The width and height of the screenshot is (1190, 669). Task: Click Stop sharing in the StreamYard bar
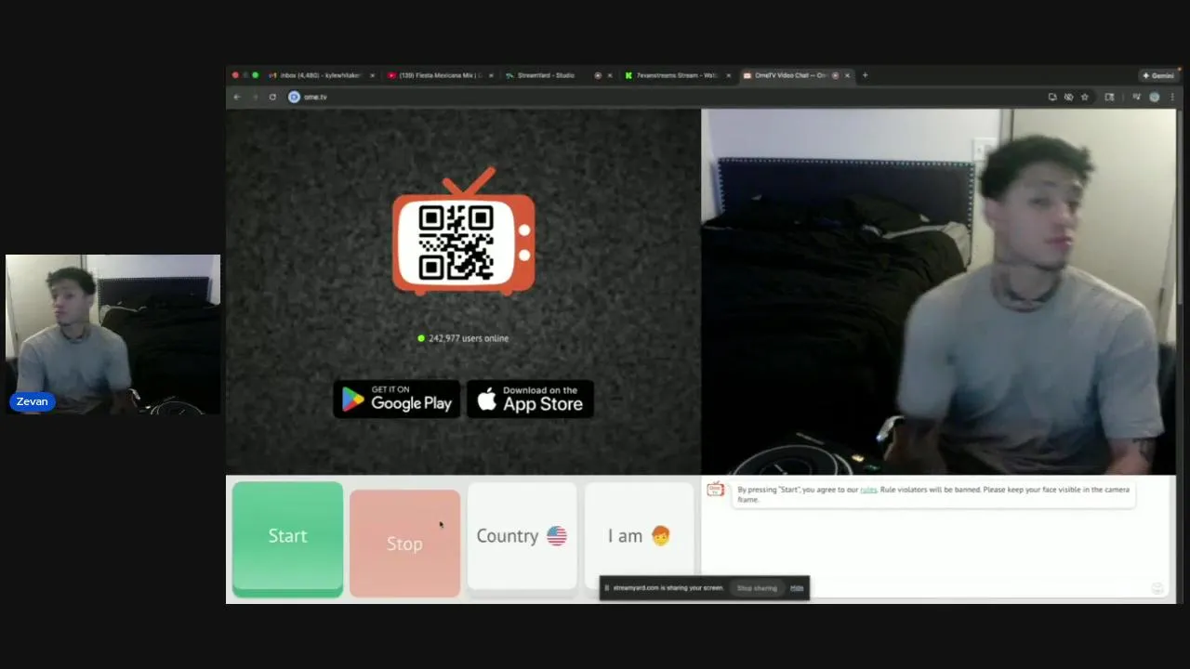(x=757, y=588)
